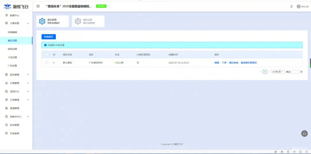311x154 pixels.
Task: Open the headset customer support icon
Action: 304,134
